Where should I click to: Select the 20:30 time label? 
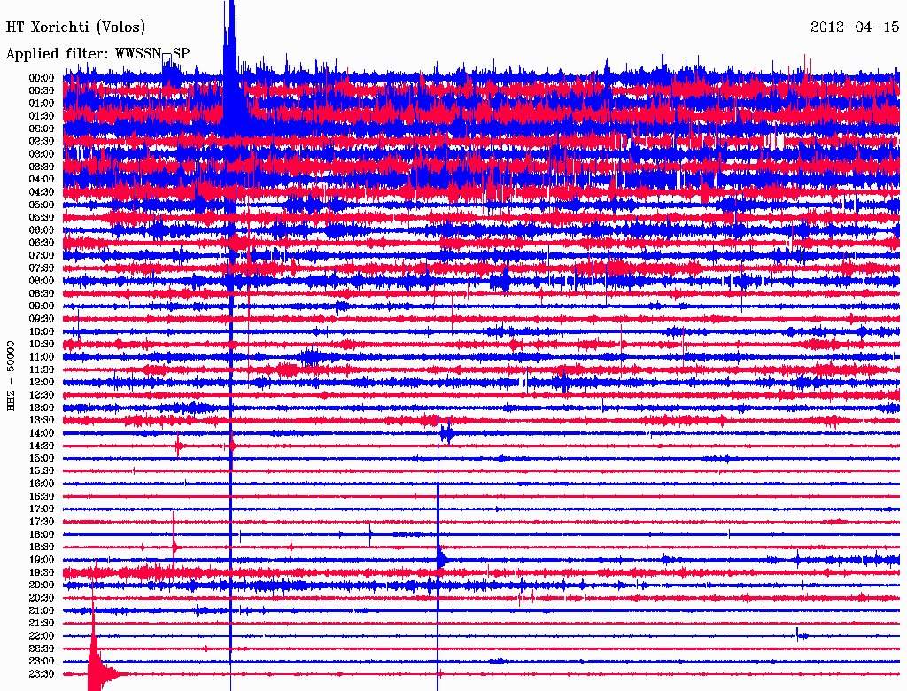[42, 598]
